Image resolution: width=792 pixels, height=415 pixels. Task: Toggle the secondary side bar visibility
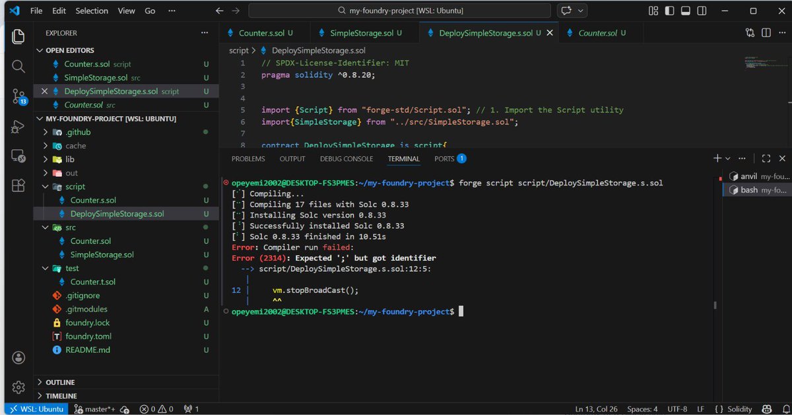(702, 11)
